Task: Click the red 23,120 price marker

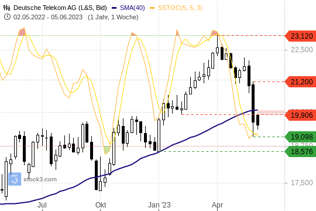Action: tap(300, 36)
